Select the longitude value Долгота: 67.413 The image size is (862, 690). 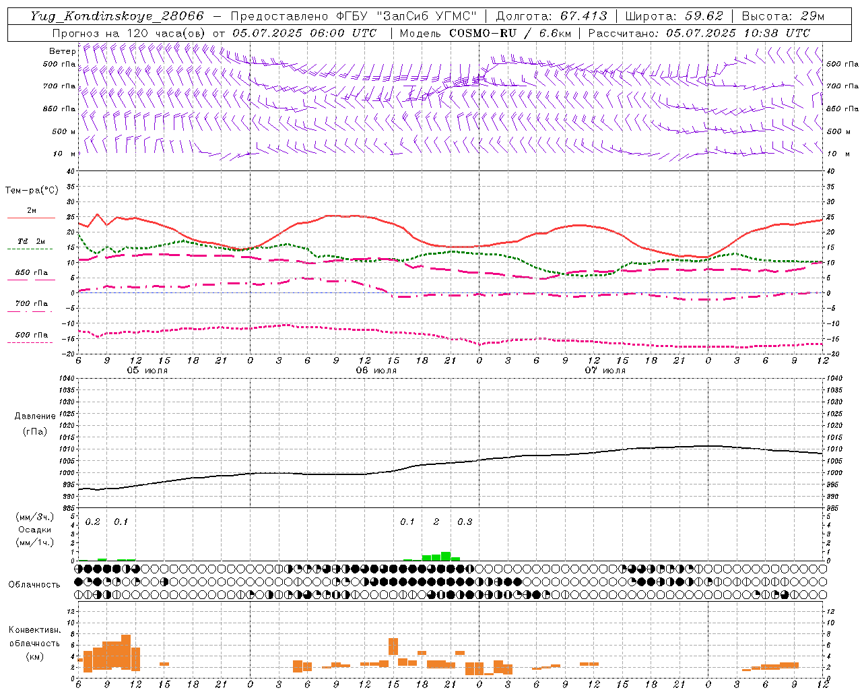552,16
